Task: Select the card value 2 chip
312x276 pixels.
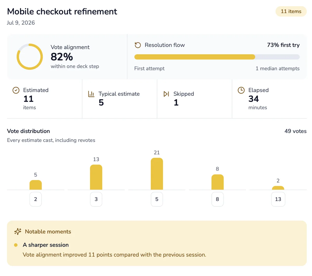Action: coord(36,199)
